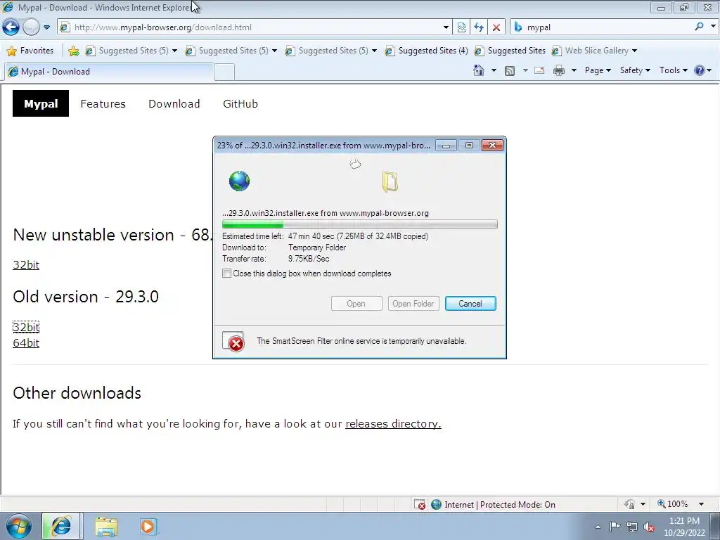Click the Add to Favorites Bar icon
Viewport: 720px width, 540px height.
[73, 51]
